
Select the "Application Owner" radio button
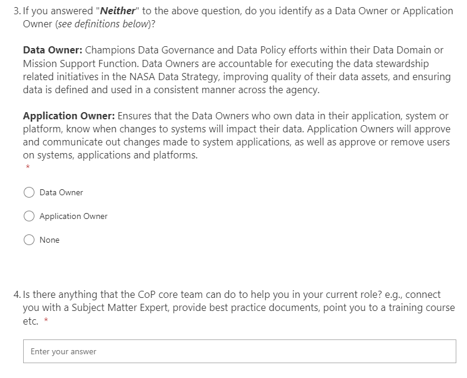point(29,216)
